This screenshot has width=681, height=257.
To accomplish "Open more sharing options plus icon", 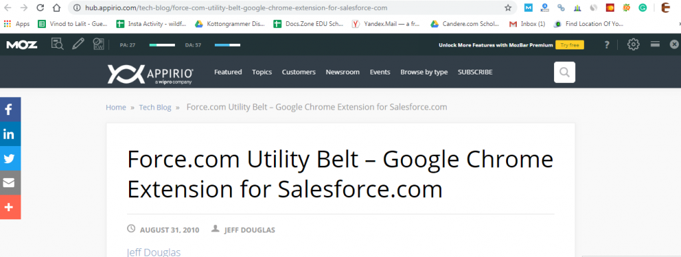I will point(11,207).
